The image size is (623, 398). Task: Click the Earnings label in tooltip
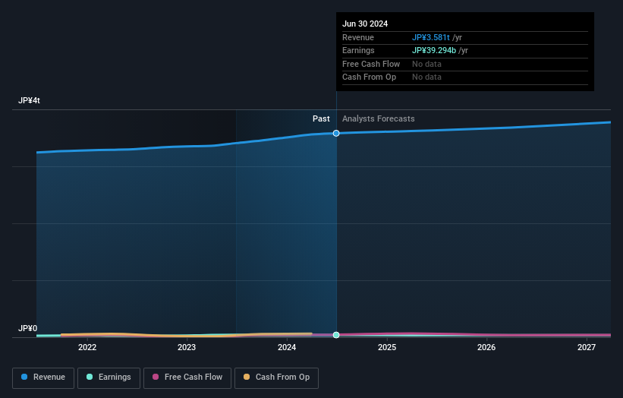358,50
